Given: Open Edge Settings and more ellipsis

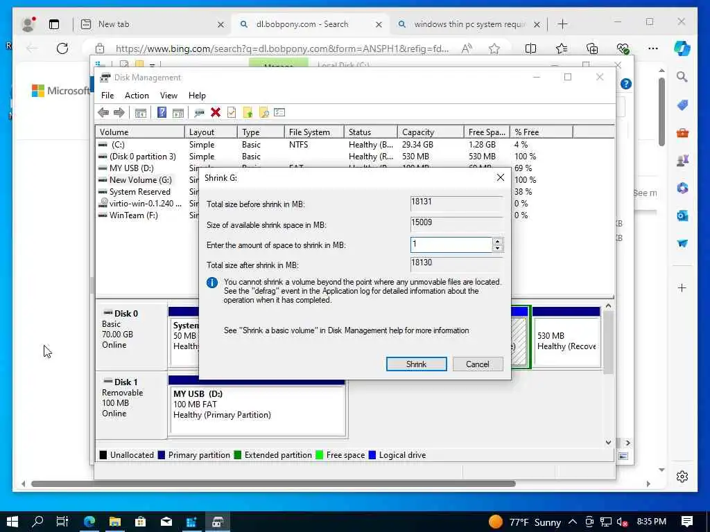Looking at the screenshot, I should pos(653,48).
